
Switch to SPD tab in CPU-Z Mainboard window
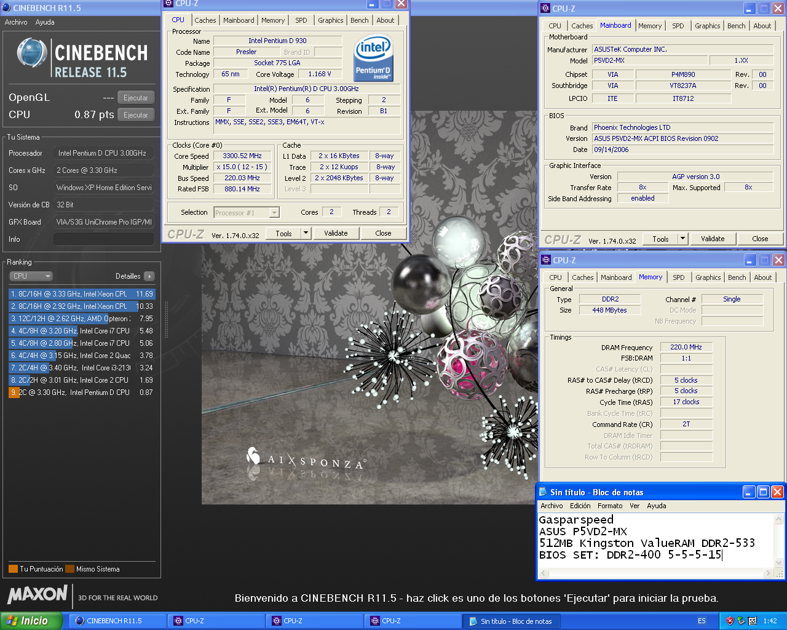point(678,26)
